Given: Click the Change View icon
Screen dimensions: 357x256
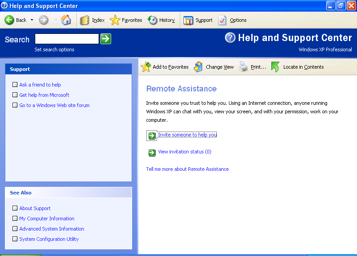Looking at the screenshot, I should [198, 67].
